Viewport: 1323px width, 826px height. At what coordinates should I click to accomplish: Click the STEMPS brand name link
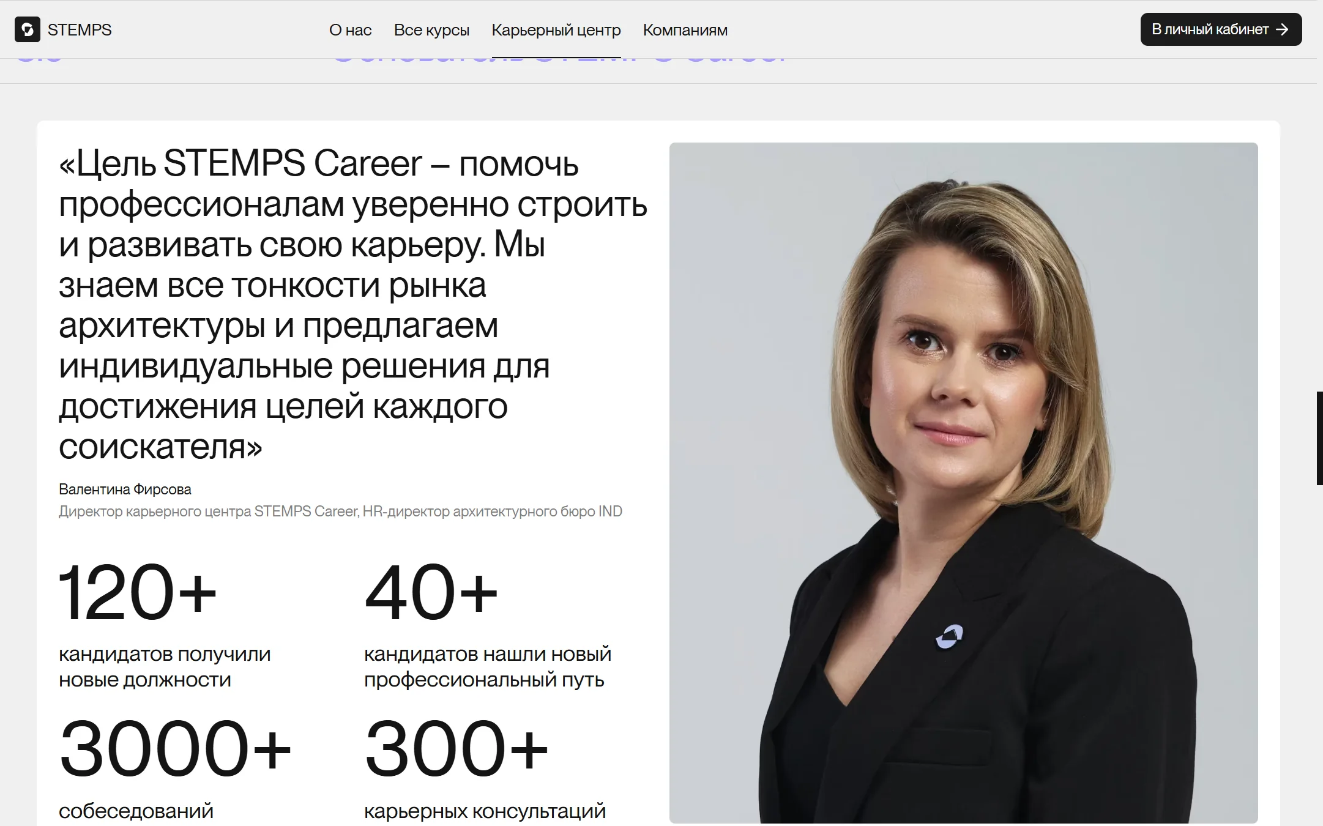(x=80, y=30)
